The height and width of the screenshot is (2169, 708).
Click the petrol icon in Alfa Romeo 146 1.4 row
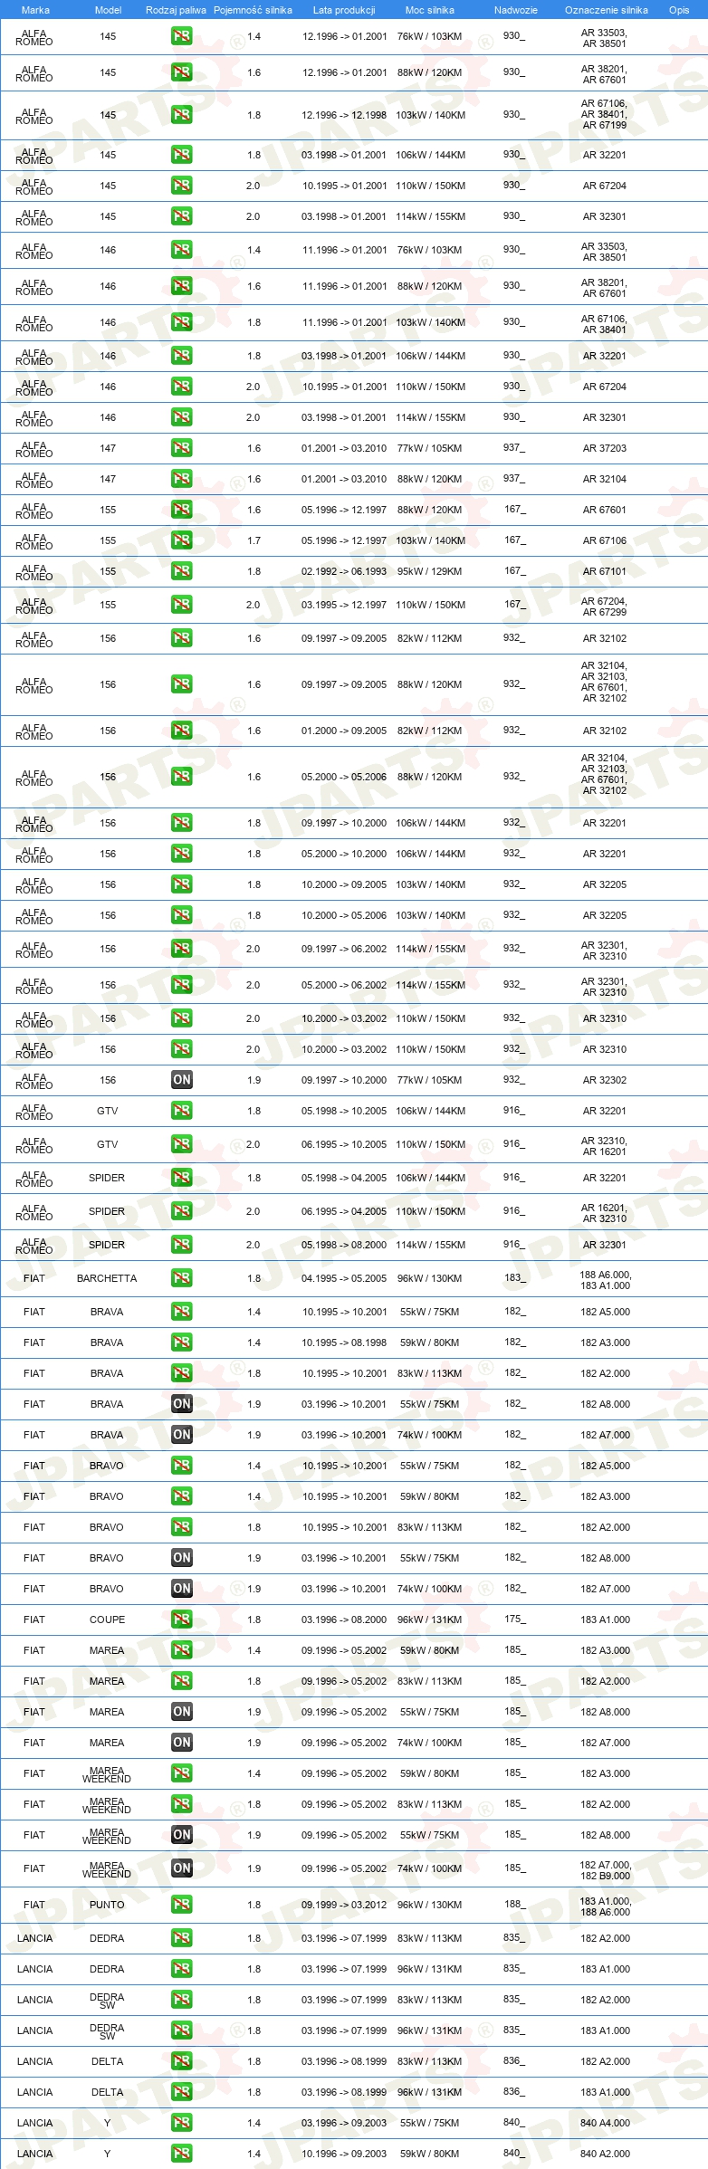tap(181, 250)
